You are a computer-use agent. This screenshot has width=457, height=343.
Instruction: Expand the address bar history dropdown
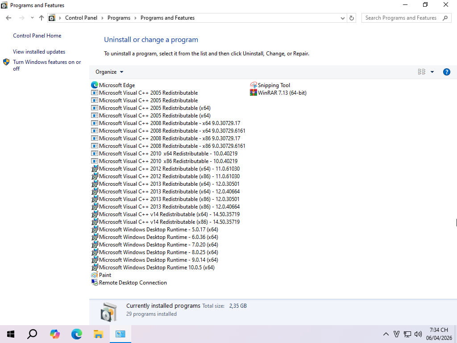click(x=343, y=18)
